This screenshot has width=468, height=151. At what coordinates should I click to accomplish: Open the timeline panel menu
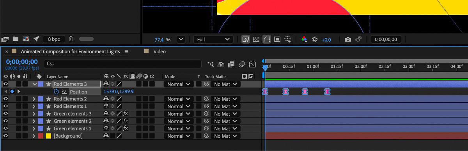coord(126,52)
